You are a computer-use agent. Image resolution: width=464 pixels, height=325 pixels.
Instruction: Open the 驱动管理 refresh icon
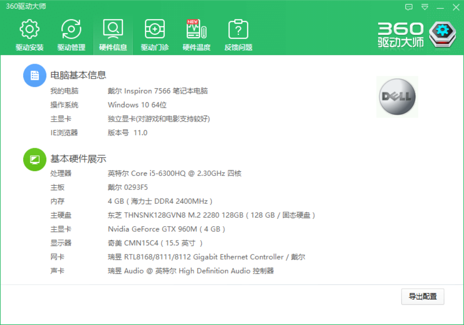(71, 29)
